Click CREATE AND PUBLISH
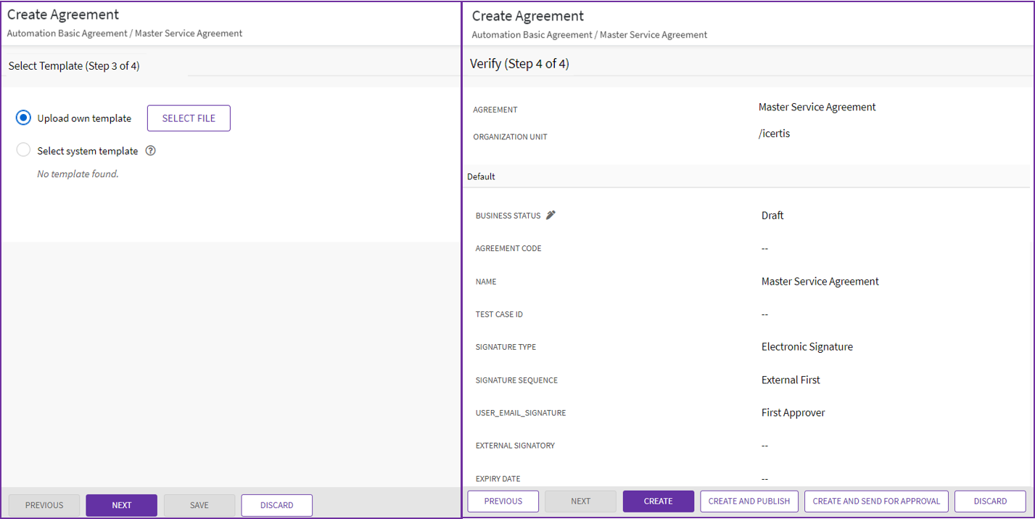 click(x=749, y=501)
